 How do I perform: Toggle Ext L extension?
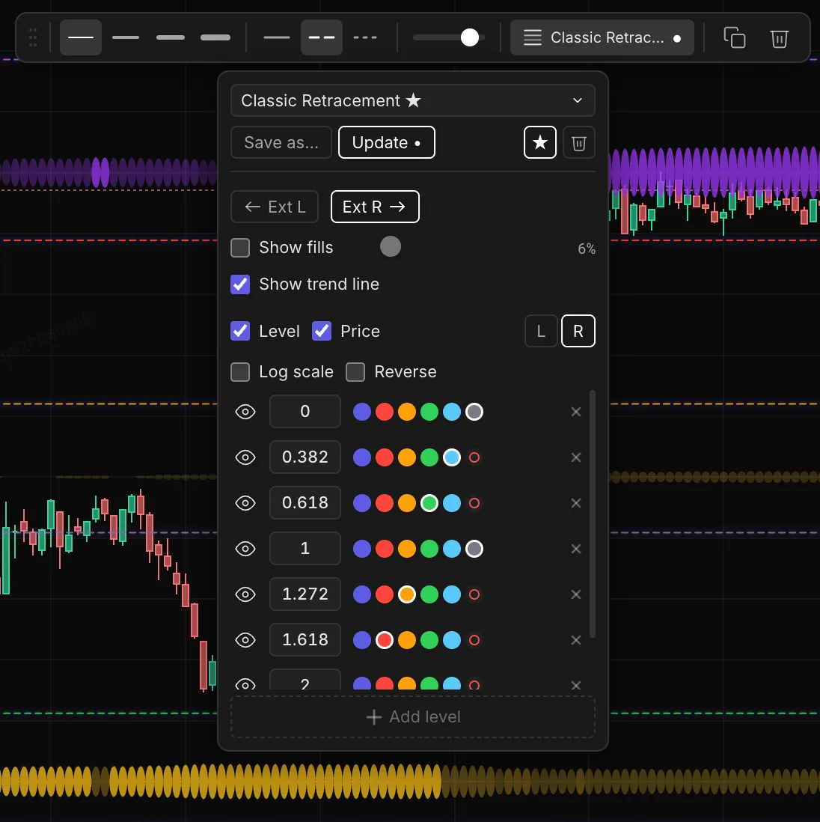275,207
